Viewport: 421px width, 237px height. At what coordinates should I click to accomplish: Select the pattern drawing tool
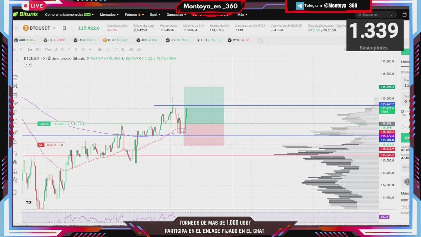(15, 86)
